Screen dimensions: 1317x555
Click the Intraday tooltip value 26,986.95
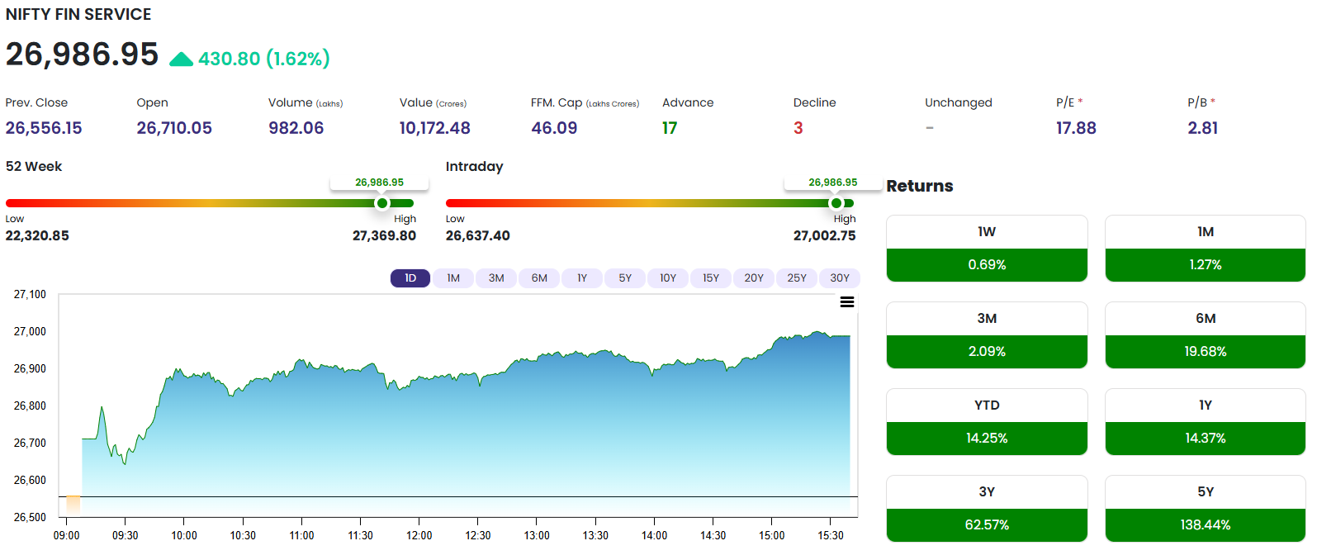pos(833,183)
